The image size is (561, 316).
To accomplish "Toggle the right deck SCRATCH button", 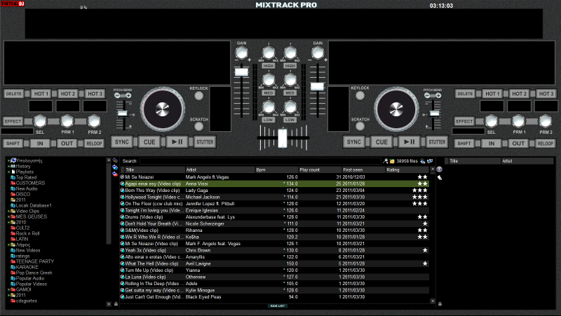I will point(360,126).
